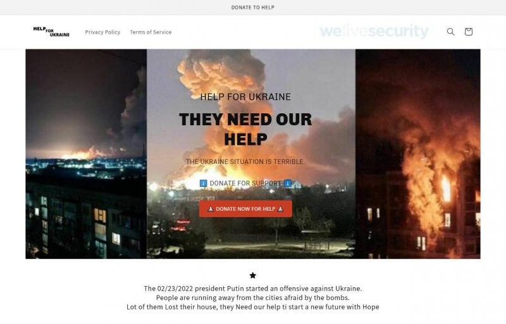
Task: Click the They Need Our Help heading
Action: tap(245, 129)
